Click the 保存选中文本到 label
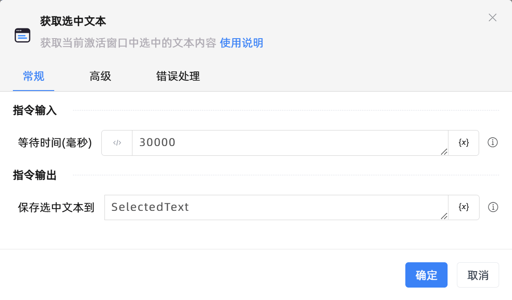The height and width of the screenshot is (300, 512). [x=56, y=208]
